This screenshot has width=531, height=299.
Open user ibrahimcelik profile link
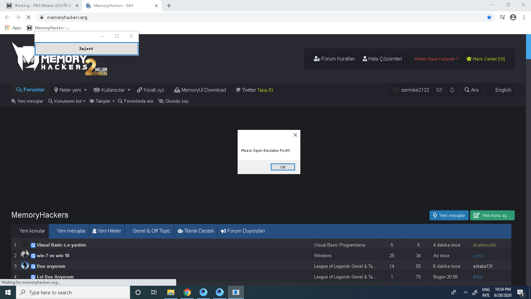pyautogui.click(x=485, y=245)
